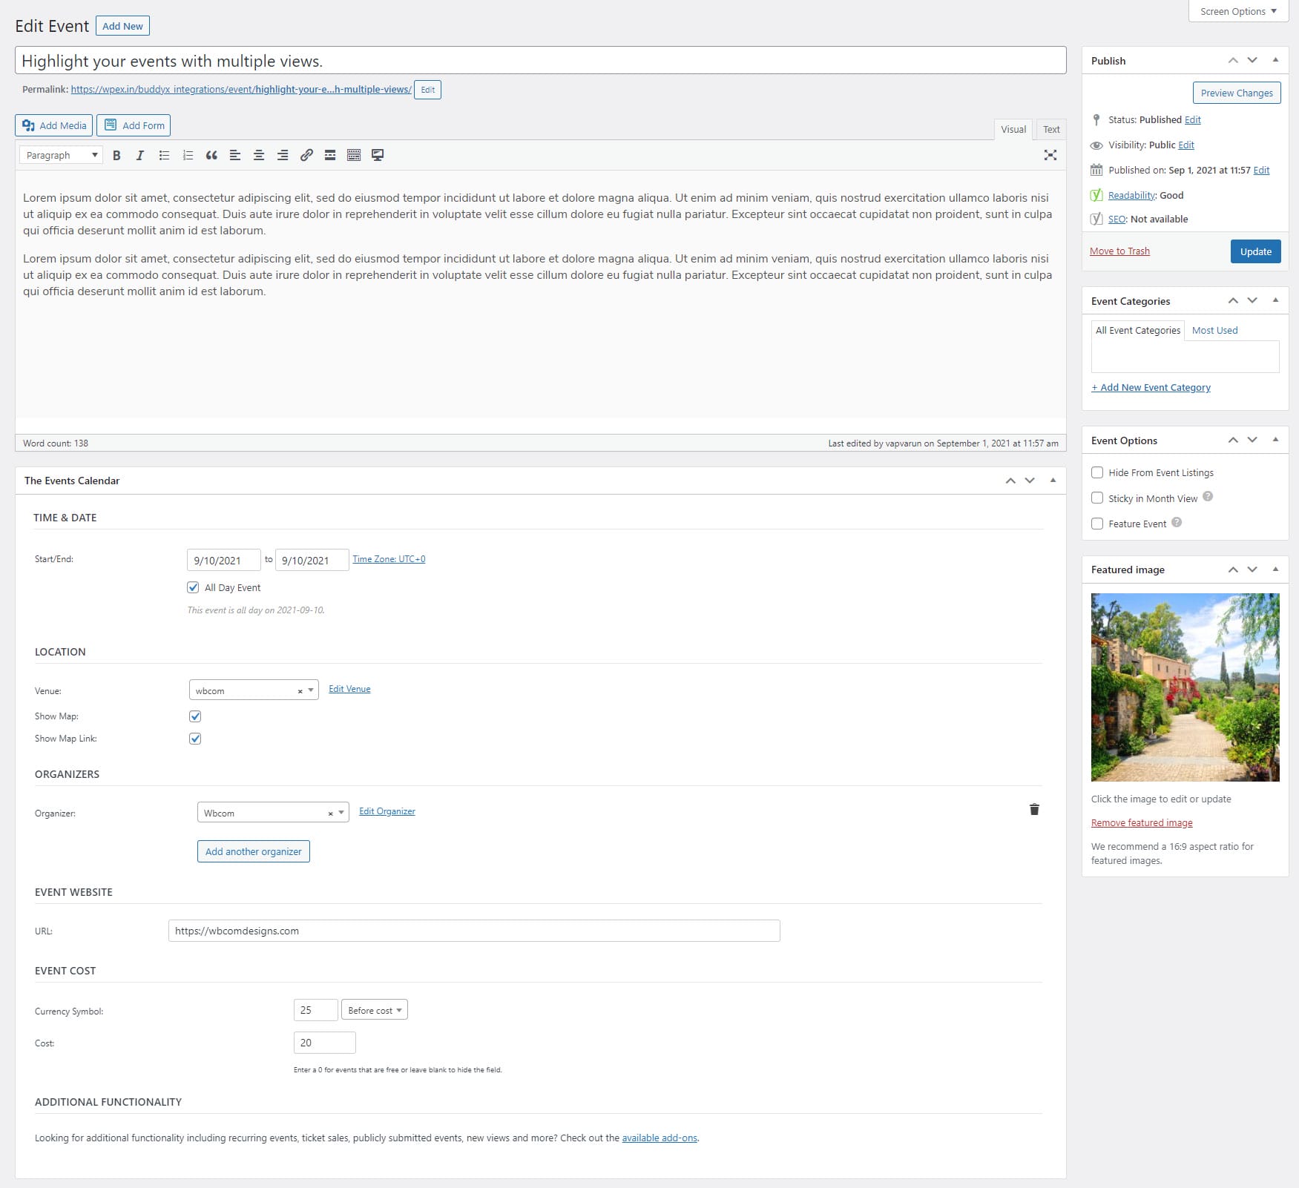This screenshot has width=1299, height=1188.
Task: Insert a blockquote in the editor
Action: tap(211, 156)
